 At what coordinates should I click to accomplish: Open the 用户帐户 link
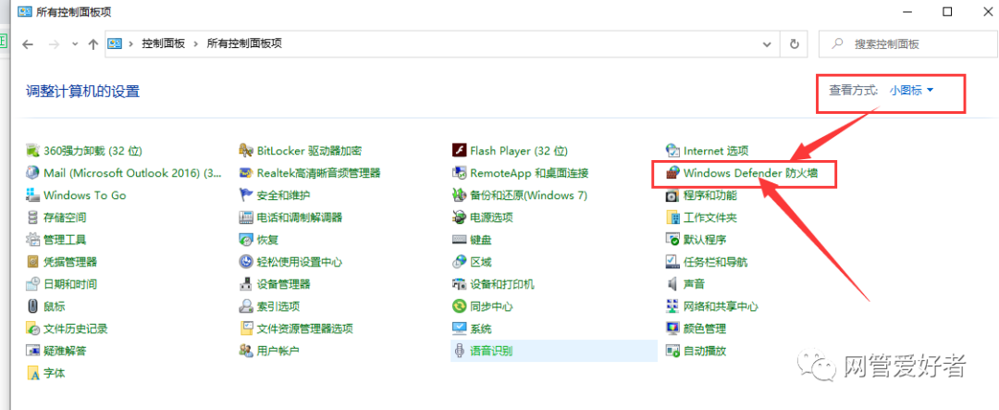278,351
